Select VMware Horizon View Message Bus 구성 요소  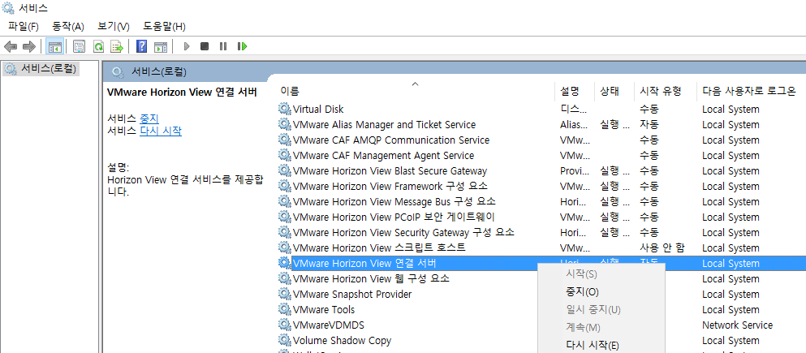394,201
